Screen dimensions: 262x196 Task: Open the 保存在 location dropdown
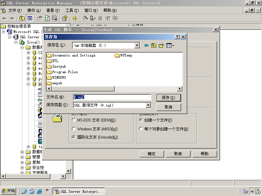tap(137, 45)
